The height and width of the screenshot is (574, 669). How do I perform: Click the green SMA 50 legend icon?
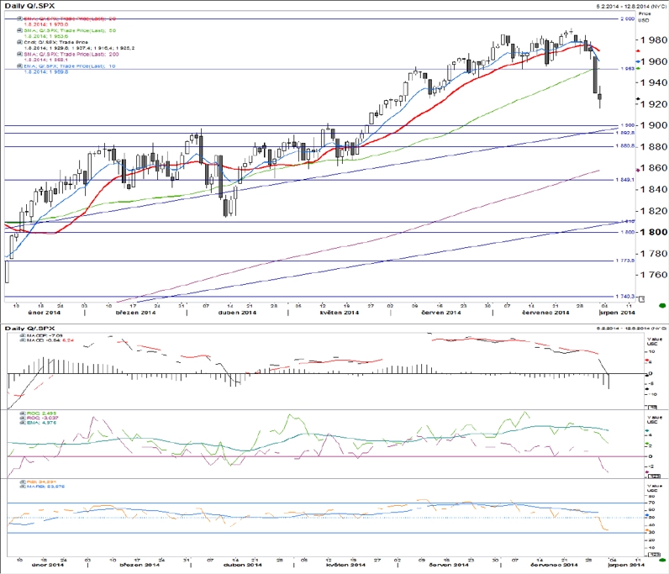(x=19, y=31)
